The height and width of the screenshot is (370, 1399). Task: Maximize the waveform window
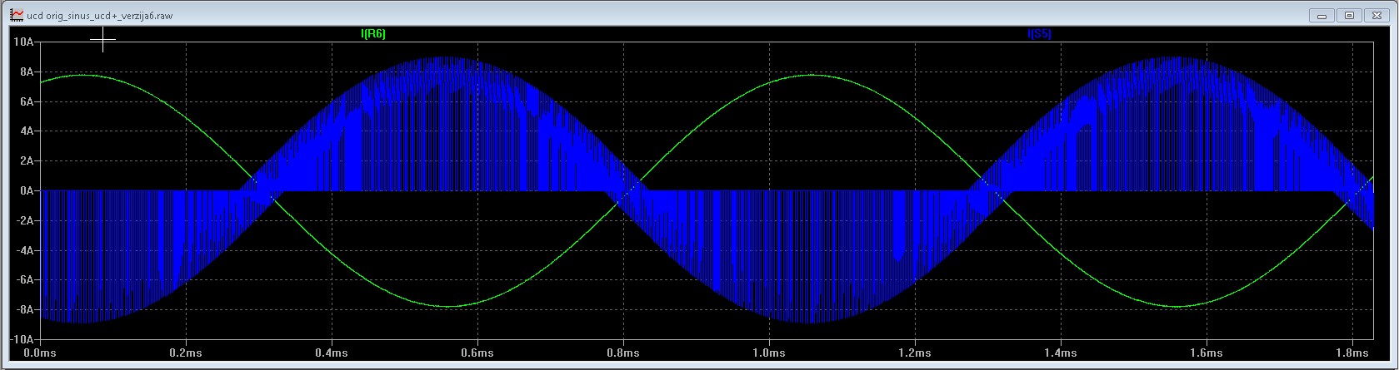click(1349, 15)
